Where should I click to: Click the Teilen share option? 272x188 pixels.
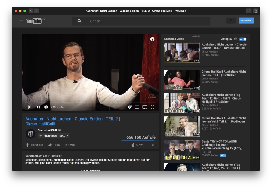54,145
